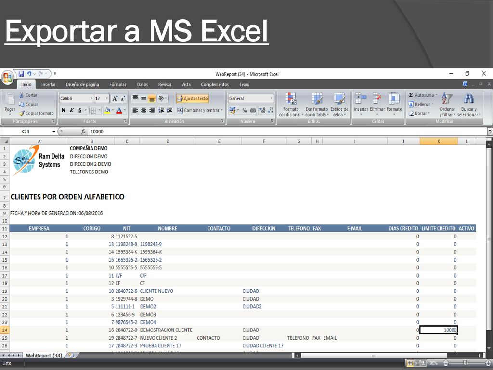Toggle italic (K) formatting

click(x=72, y=110)
